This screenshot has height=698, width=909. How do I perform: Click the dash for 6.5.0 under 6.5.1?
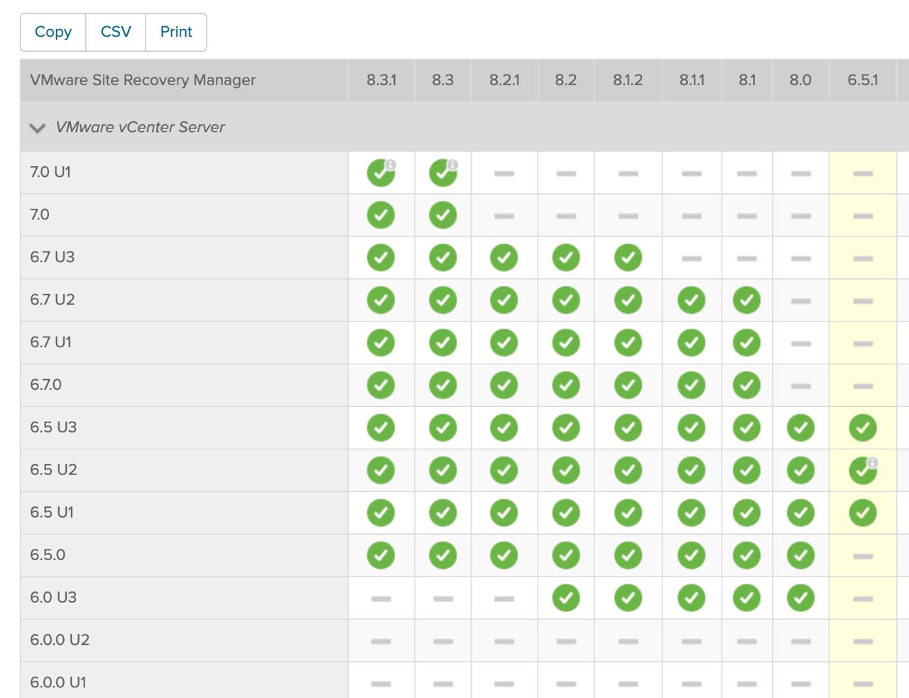pyautogui.click(x=863, y=557)
